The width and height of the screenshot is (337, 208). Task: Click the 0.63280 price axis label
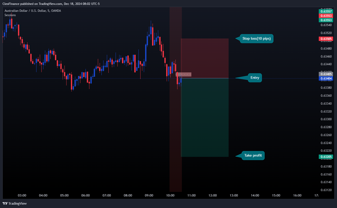pyautogui.click(x=326, y=127)
